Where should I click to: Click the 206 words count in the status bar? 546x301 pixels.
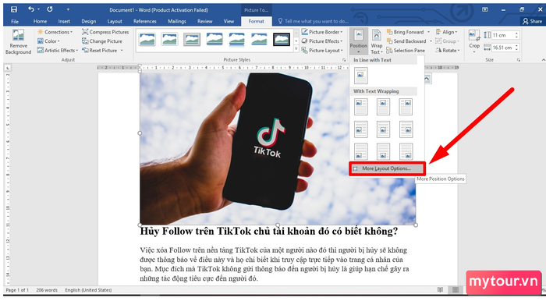(47, 290)
